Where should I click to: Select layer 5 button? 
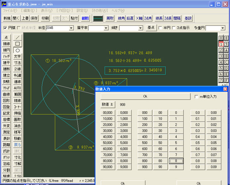coord(221,68)
